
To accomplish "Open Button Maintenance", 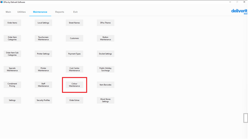I will 106,39.
